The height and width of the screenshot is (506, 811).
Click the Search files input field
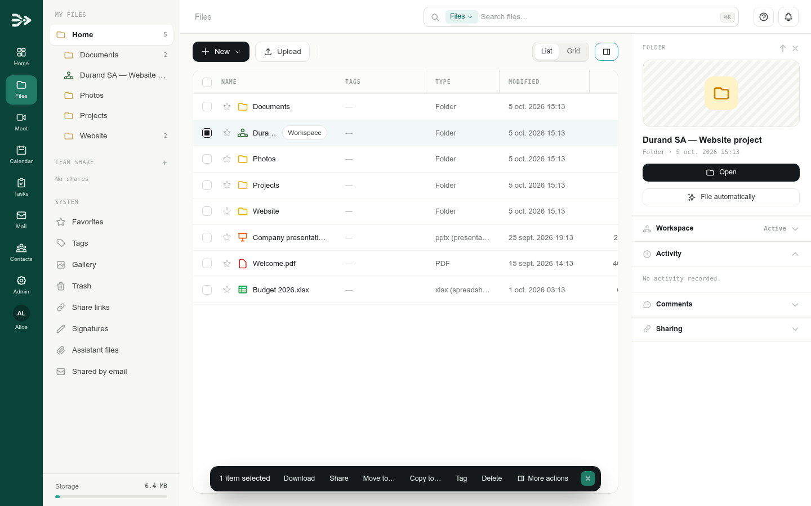599,17
